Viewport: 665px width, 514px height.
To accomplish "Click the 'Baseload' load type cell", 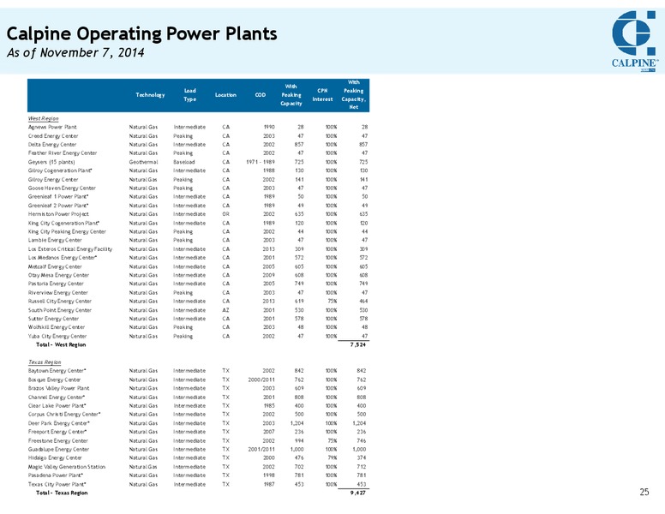I will 184,162.
